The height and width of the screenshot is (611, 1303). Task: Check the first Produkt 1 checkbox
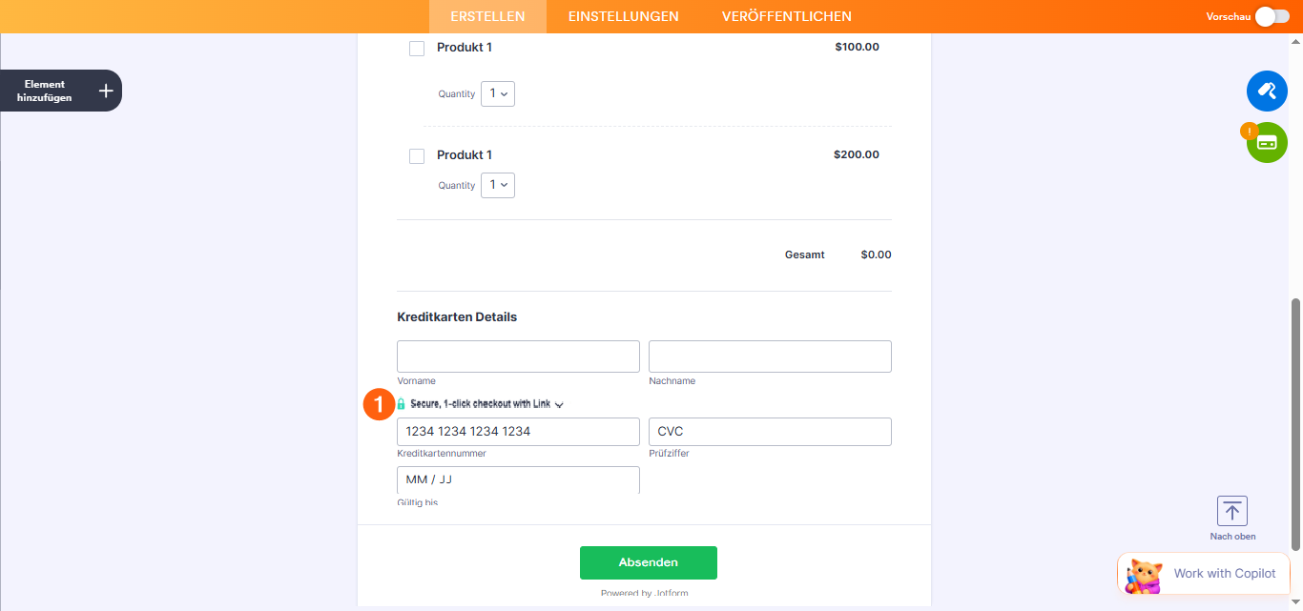click(417, 48)
